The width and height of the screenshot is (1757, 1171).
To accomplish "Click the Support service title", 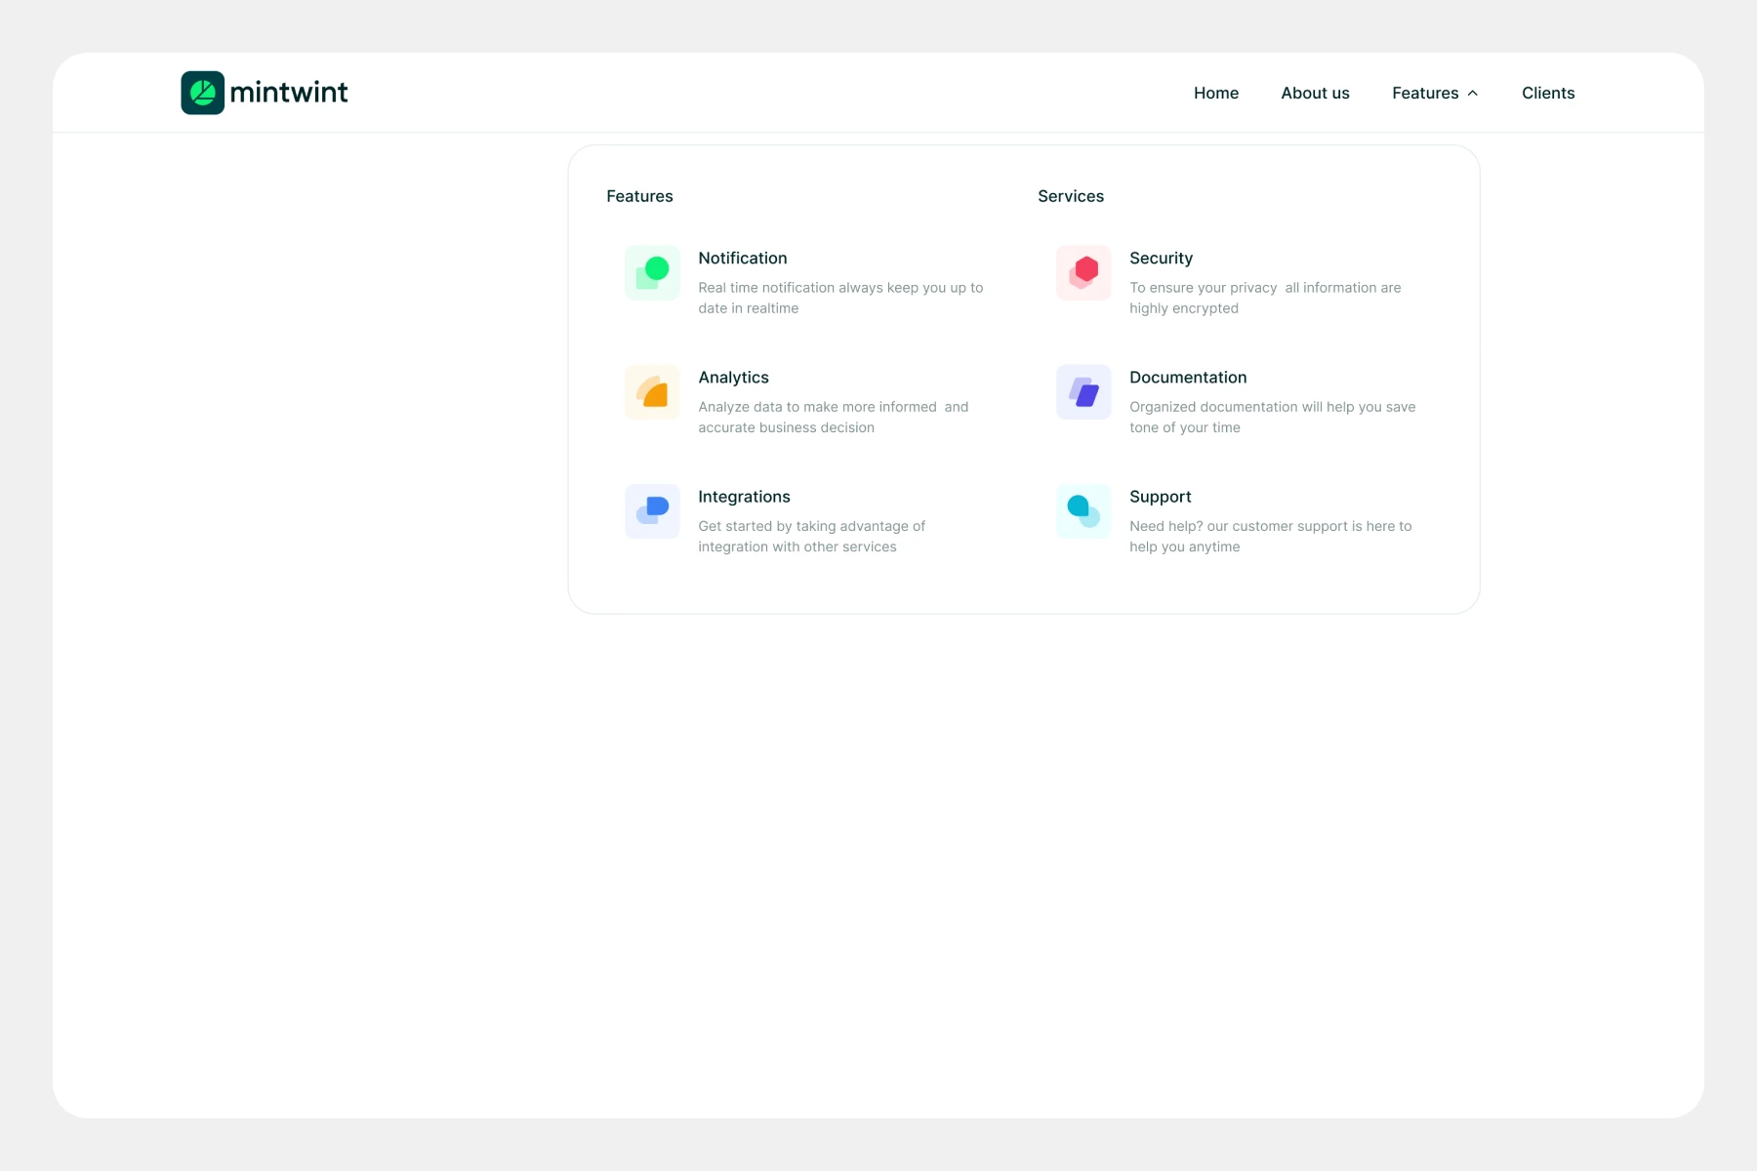I will tap(1160, 497).
